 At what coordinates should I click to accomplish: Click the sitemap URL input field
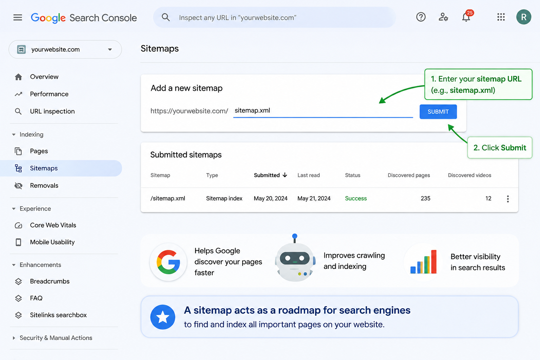323,111
